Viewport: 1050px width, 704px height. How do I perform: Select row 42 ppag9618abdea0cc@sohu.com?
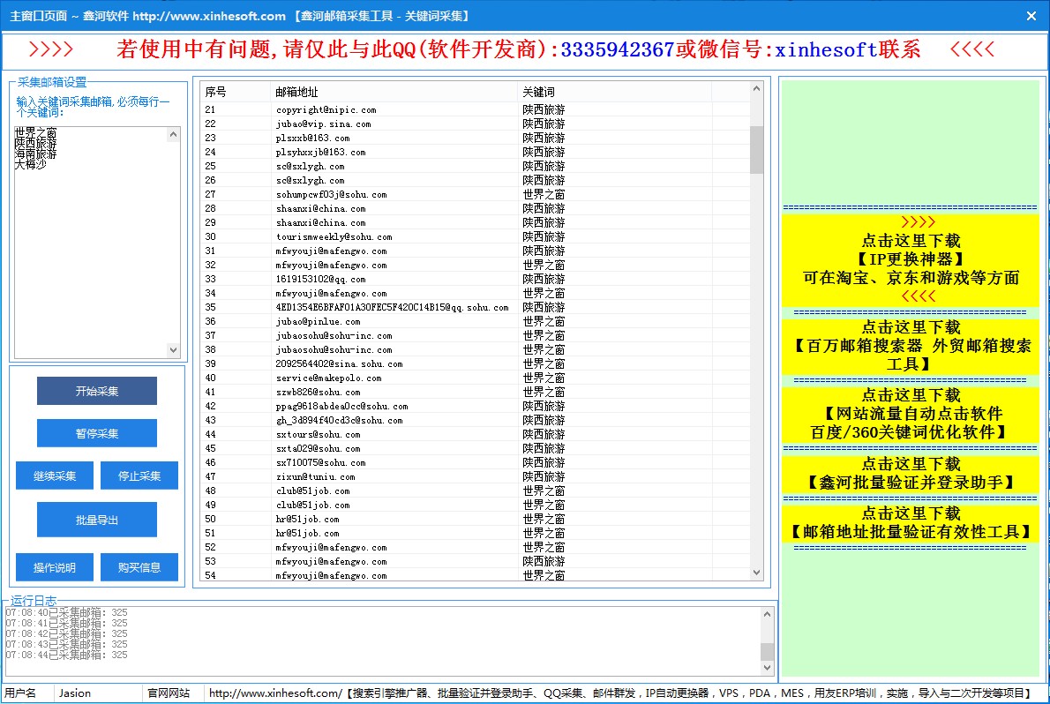click(476, 406)
